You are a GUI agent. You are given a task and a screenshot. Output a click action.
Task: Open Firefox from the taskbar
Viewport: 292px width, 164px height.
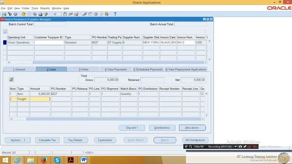44,160
